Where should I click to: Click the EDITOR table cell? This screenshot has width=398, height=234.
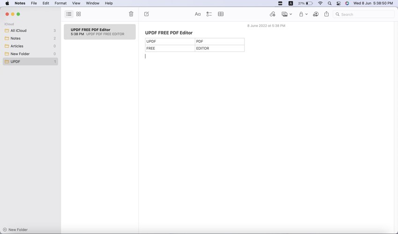click(220, 48)
